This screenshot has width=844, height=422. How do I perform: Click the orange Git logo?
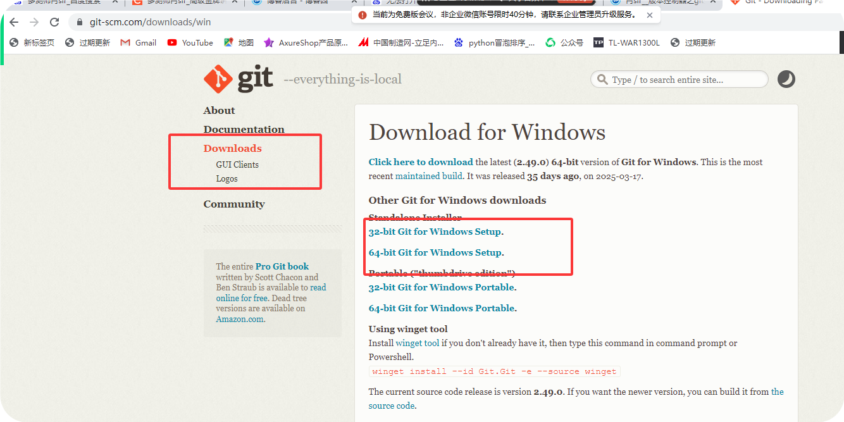coord(239,79)
